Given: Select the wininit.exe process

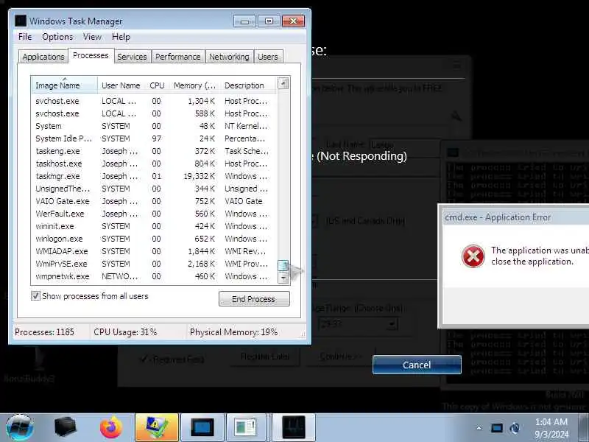Looking at the screenshot, I should [x=154, y=226].
